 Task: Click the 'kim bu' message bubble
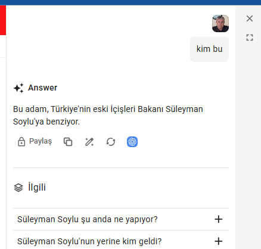click(209, 49)
